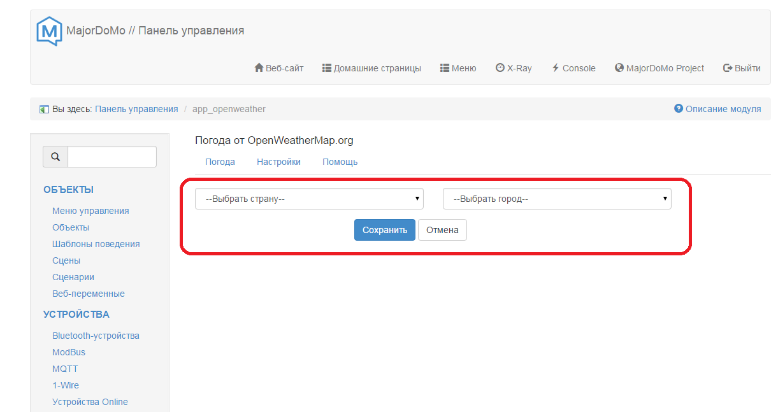
Task: Open the Описание модуля link
Action: point(723,109)
